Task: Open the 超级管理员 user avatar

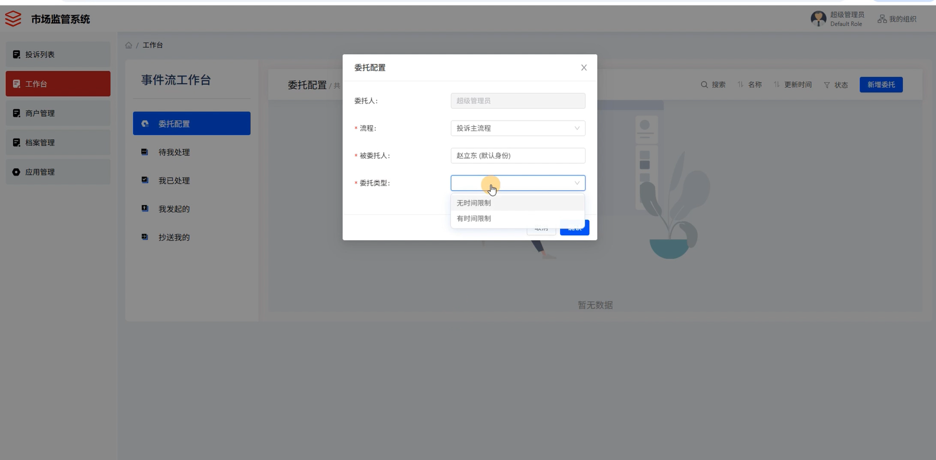Action: (x=818, y=19)
